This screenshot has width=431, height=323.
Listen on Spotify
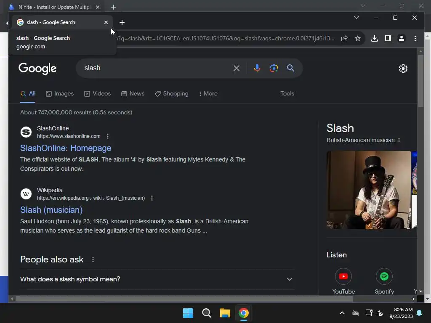pyautogui.click(x=384, y=281)
